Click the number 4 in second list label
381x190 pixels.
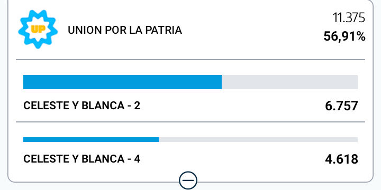pyautogui.click(x=137, y=159)
